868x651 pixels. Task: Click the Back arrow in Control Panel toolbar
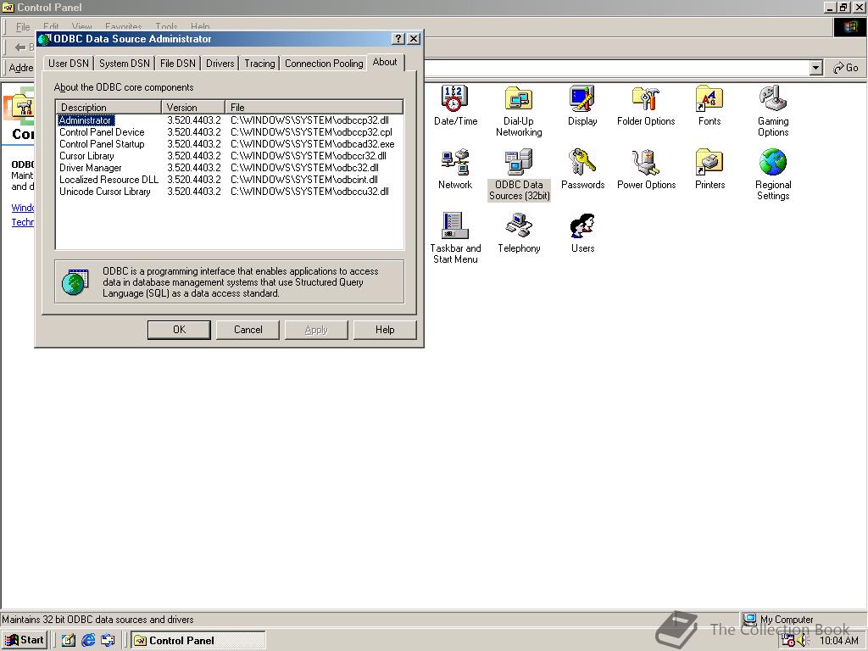tap(20, 47)
